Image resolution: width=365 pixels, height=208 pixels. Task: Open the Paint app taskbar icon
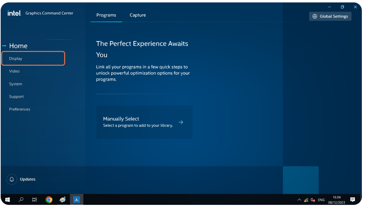[63, 200]
